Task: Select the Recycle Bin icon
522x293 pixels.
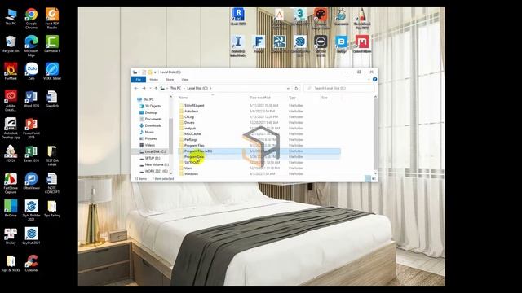Action: 11,44
